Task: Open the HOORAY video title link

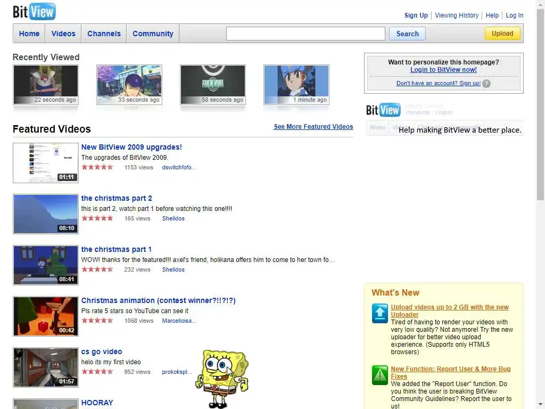Action: point(97,403)
